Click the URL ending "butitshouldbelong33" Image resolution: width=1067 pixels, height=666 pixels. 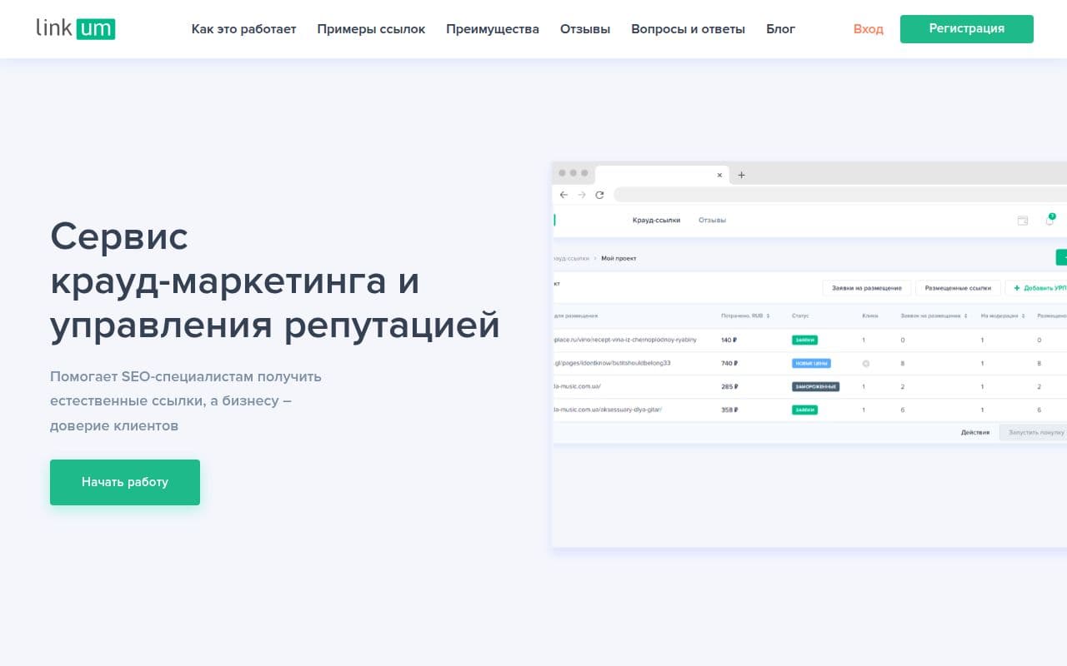(613, 363)
